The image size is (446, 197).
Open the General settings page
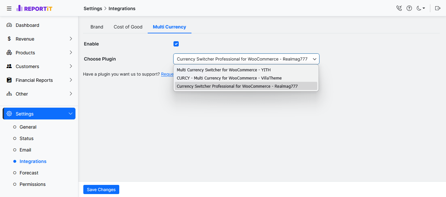(28, 127)
